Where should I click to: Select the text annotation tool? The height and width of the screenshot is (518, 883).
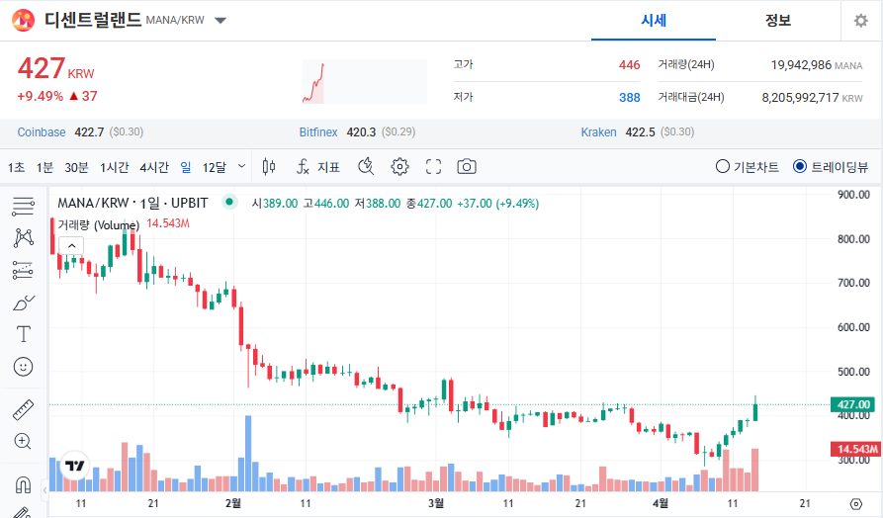tap(23, 334)
